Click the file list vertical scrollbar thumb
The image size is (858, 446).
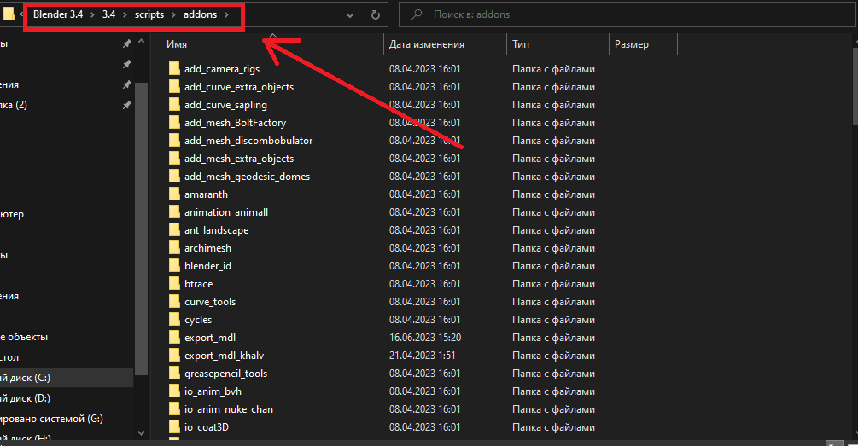coord(855,84)
